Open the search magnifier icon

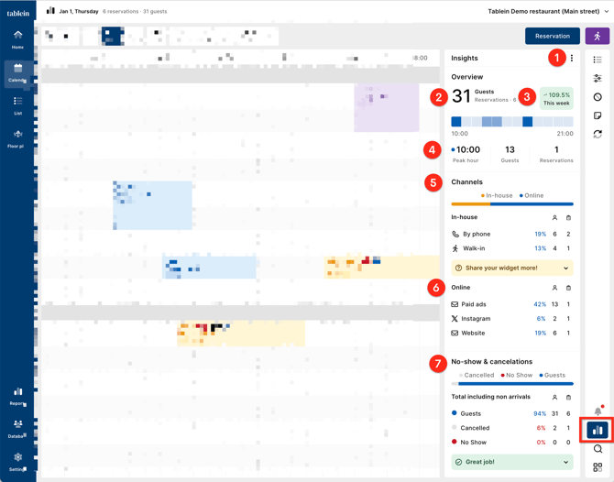(x=598, y=449)
